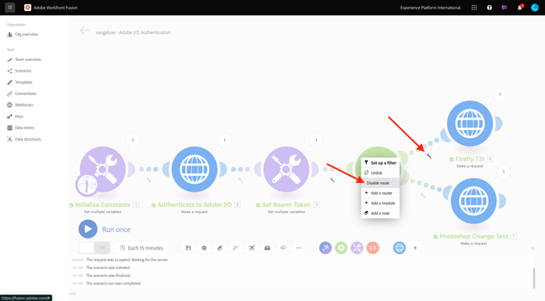Viewport: 545px width, 301px height.
Task: Click wrench between Initialize Constants and Authenticate
Action: 148,180
